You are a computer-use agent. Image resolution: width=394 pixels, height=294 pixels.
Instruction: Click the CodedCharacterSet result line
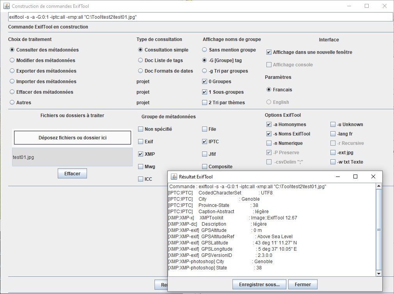coord(220,193)
